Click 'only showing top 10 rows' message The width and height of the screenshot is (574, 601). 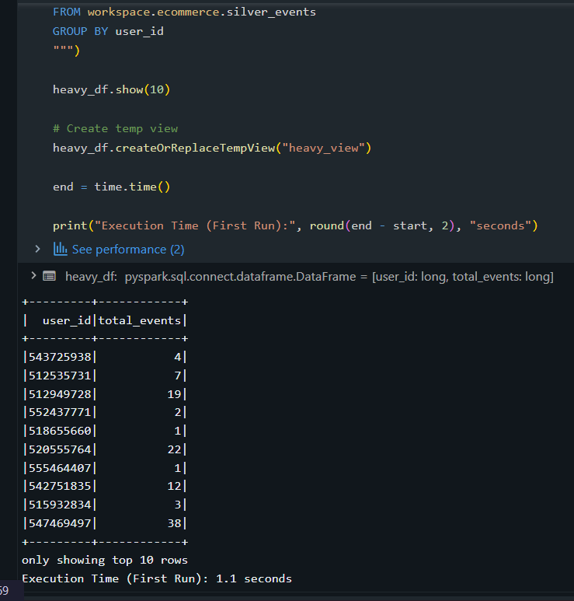[105, 561]
